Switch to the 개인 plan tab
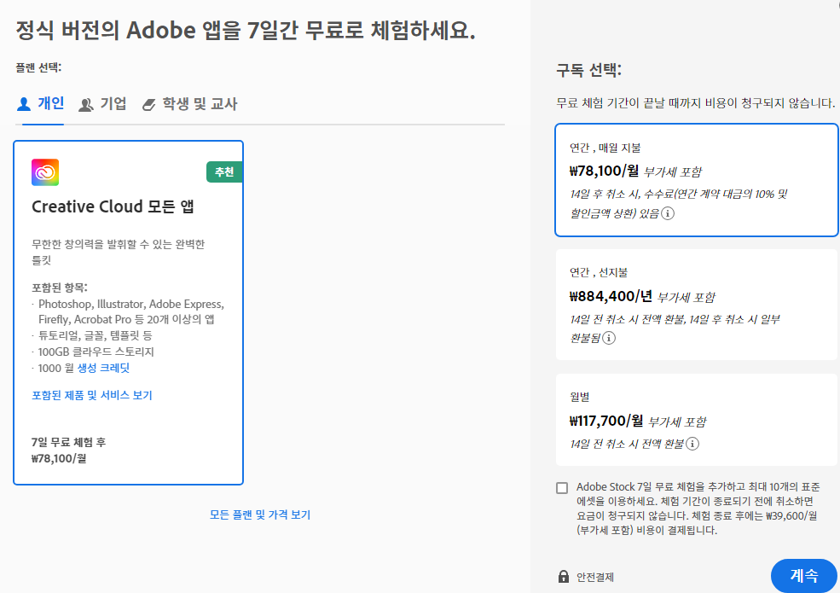 40,103
